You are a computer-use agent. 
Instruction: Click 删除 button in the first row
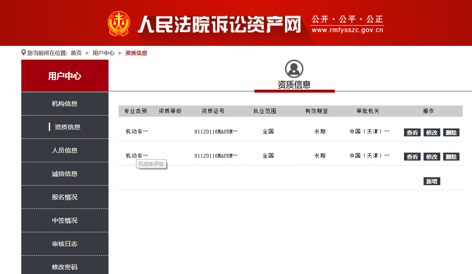(x=451, y=133)
